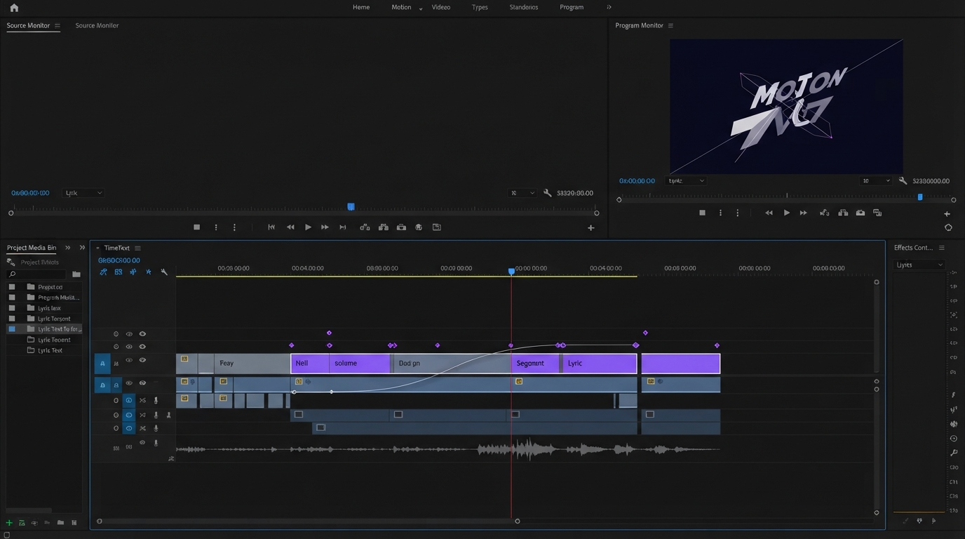Image resolution: width=965 pixels, height=539 pixels.
Task: Click the Home icon in the top-left corner
Action: [x=14, y=8]
